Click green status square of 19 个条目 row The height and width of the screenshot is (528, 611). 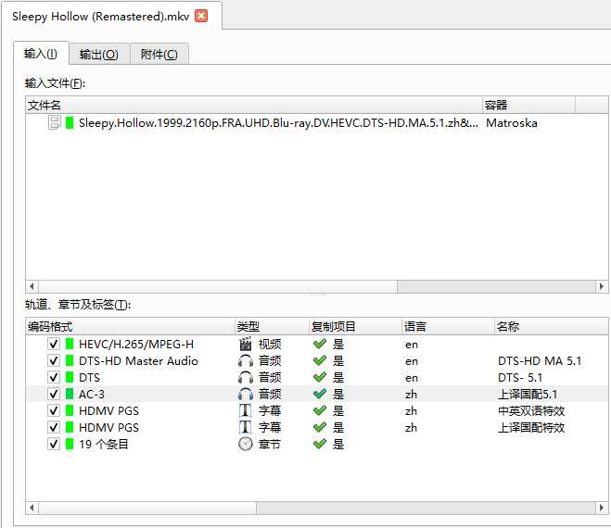pyautogui.click(x=70, y=444)
